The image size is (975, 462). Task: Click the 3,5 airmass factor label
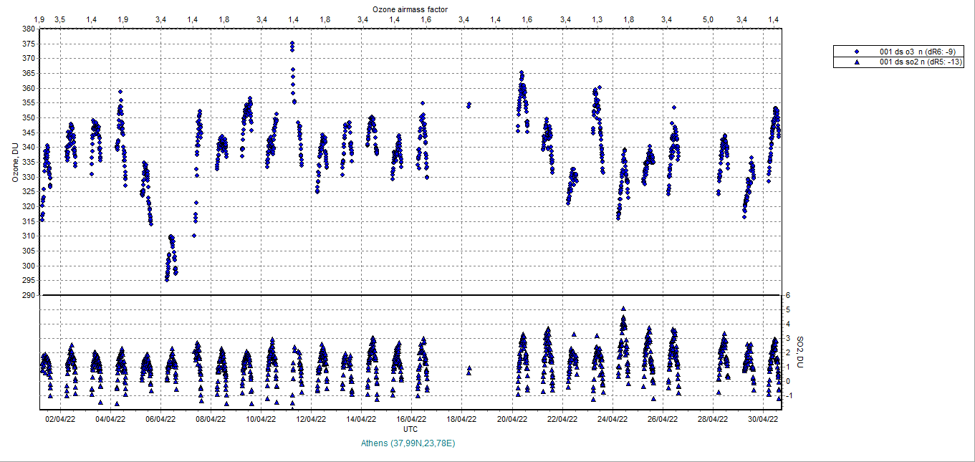point(60,19)
